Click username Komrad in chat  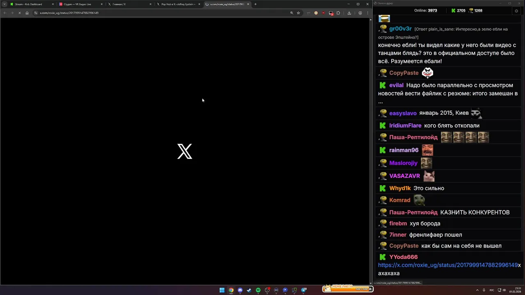coord(399,200)
